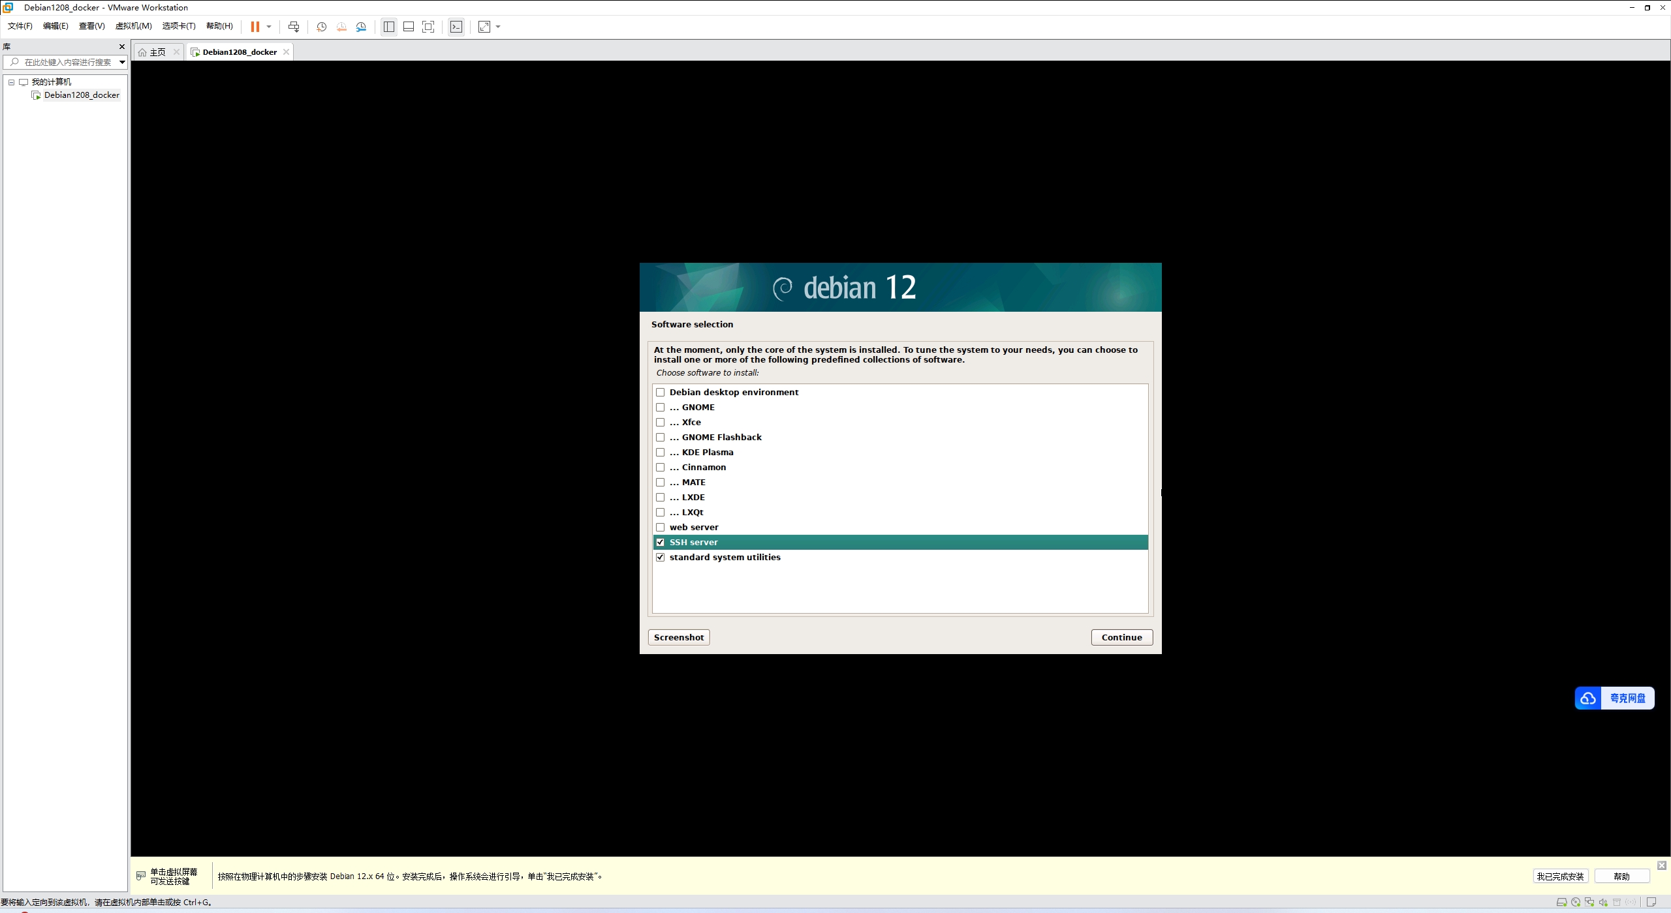
Task: Uncheck the SSH server checkbox
Action: (x=660, y=543)
